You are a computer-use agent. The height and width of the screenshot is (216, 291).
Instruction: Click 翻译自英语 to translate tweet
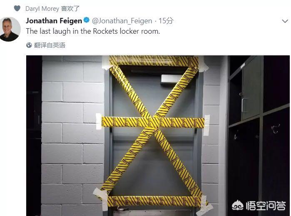click(x=50, y=45)
